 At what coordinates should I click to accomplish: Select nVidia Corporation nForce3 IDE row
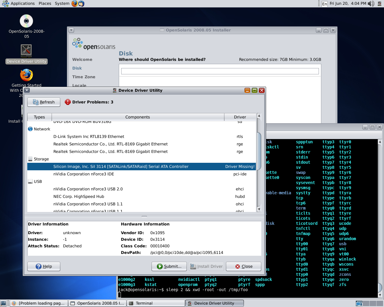pyautogui.click(x=142, y=174)
